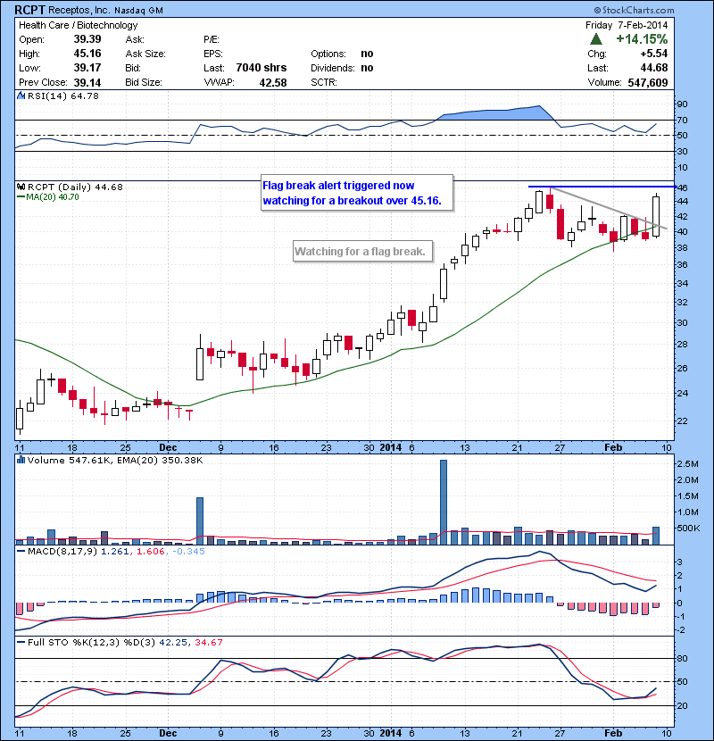Select the Volume value 547,609
The height and width of the screenshot is (741, 714).
[x=648, y=83]
